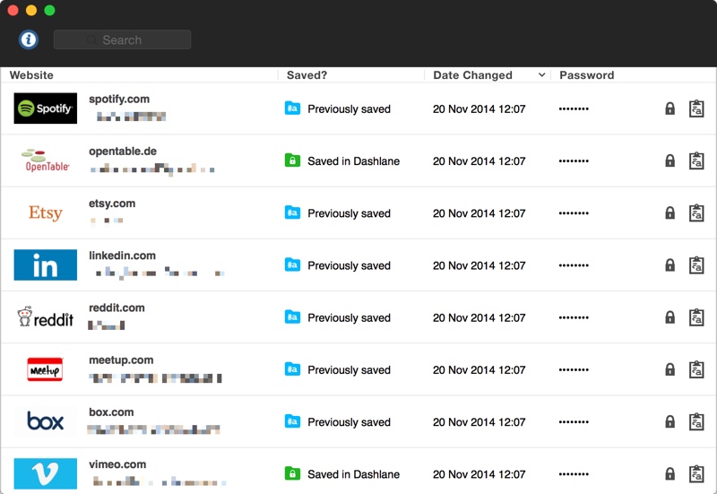Select the spotify.com site name
This screenshot has width=717, height=494.
point(119,100)
